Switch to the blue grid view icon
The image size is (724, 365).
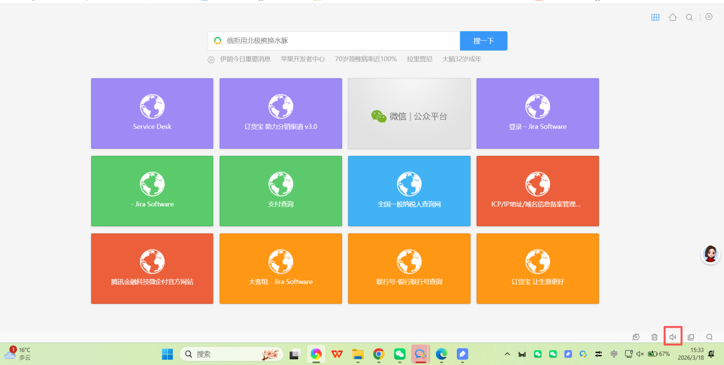(x=655, y=17)
